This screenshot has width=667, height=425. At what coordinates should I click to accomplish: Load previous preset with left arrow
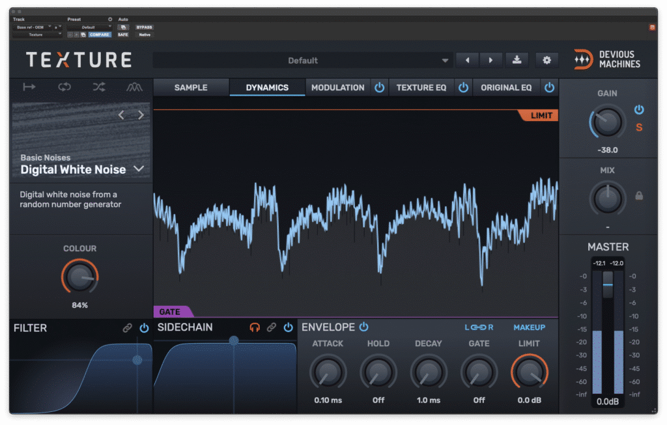(468, 61)
